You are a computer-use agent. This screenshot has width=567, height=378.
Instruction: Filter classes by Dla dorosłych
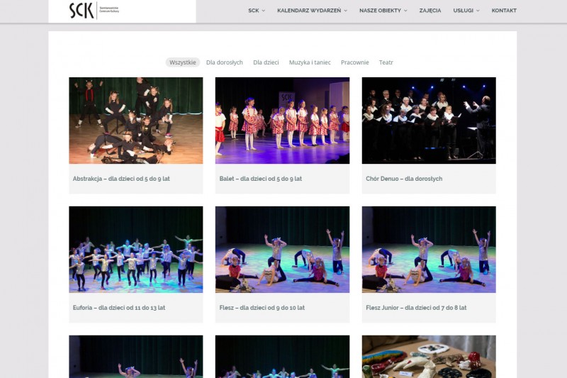click(x=225, y=62)
